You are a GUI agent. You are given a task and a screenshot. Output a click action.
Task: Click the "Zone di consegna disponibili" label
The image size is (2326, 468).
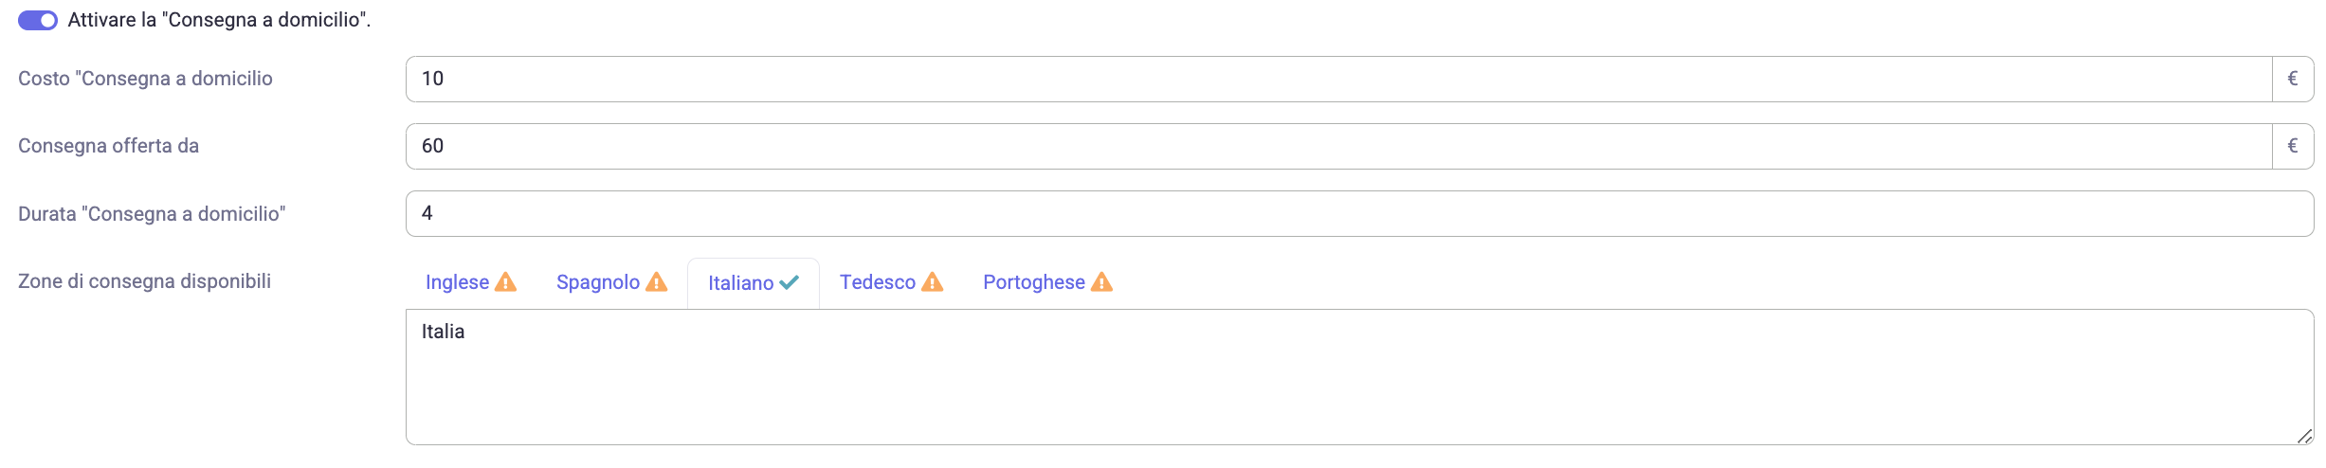(x=144, y=281)
